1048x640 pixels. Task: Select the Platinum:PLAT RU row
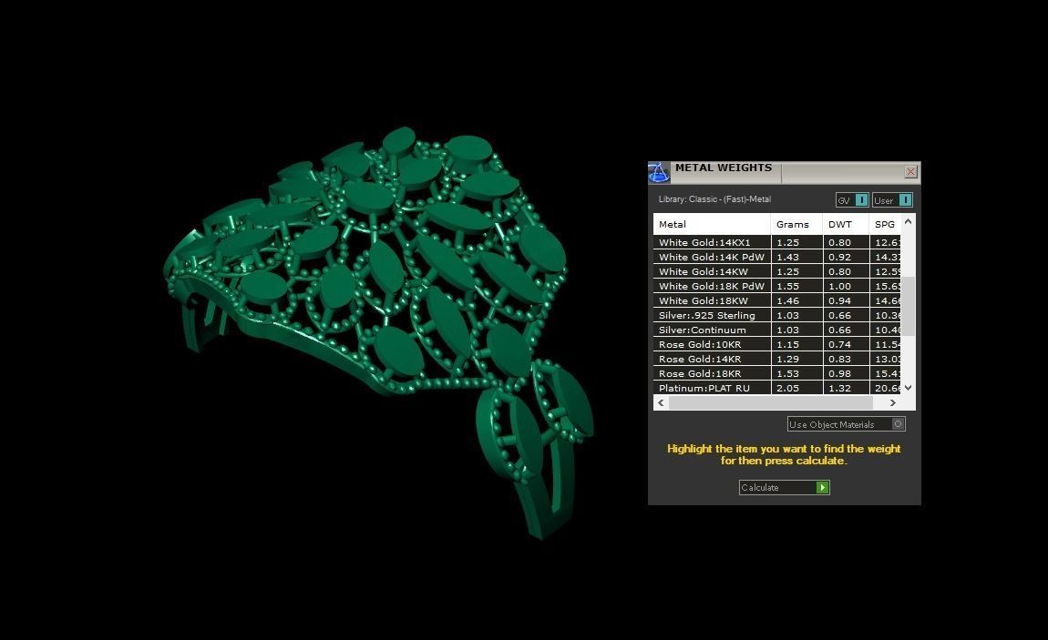776,388
